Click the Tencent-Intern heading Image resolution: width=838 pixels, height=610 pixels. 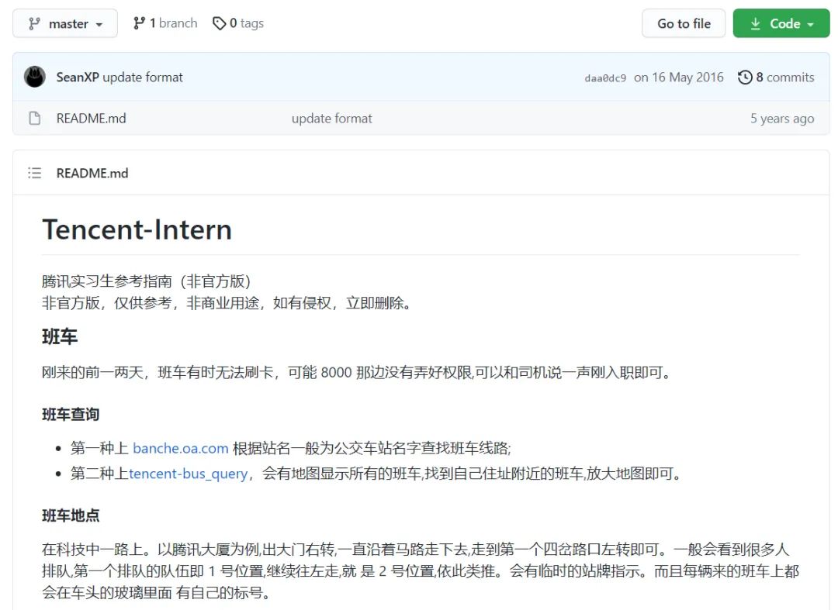[137, 229]
